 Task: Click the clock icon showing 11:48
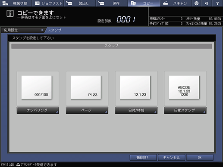pyautogui.click(x=3, y=164)
